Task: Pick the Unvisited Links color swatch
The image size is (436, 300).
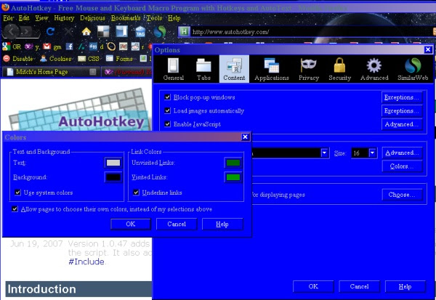Action: (x=233, y=163)
